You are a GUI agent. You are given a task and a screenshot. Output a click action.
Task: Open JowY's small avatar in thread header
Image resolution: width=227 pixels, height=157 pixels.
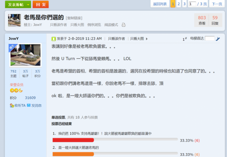coord(14,20)
